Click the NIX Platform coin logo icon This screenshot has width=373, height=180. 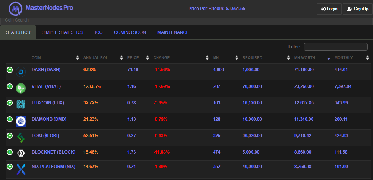pyautogui.click(x=21, y=169)
